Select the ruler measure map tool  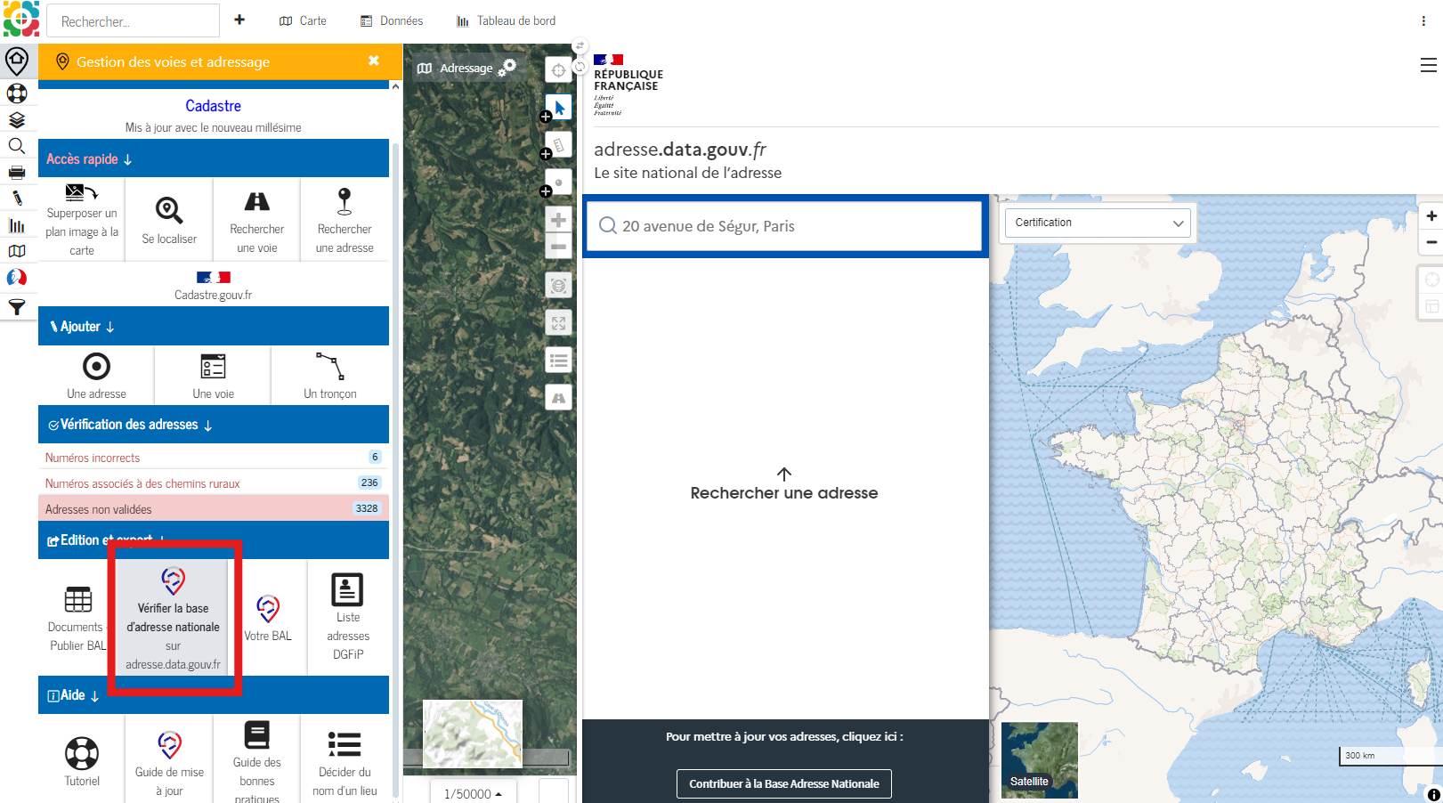click(558, 145)
